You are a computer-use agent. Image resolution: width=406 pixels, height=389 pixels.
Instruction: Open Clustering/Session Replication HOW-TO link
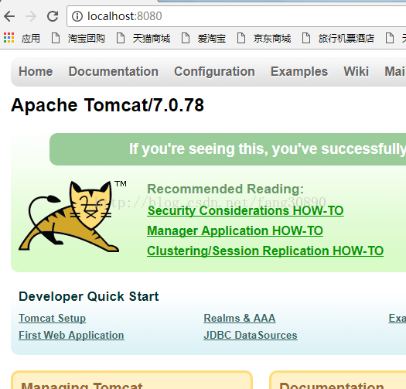coord(265,251)
